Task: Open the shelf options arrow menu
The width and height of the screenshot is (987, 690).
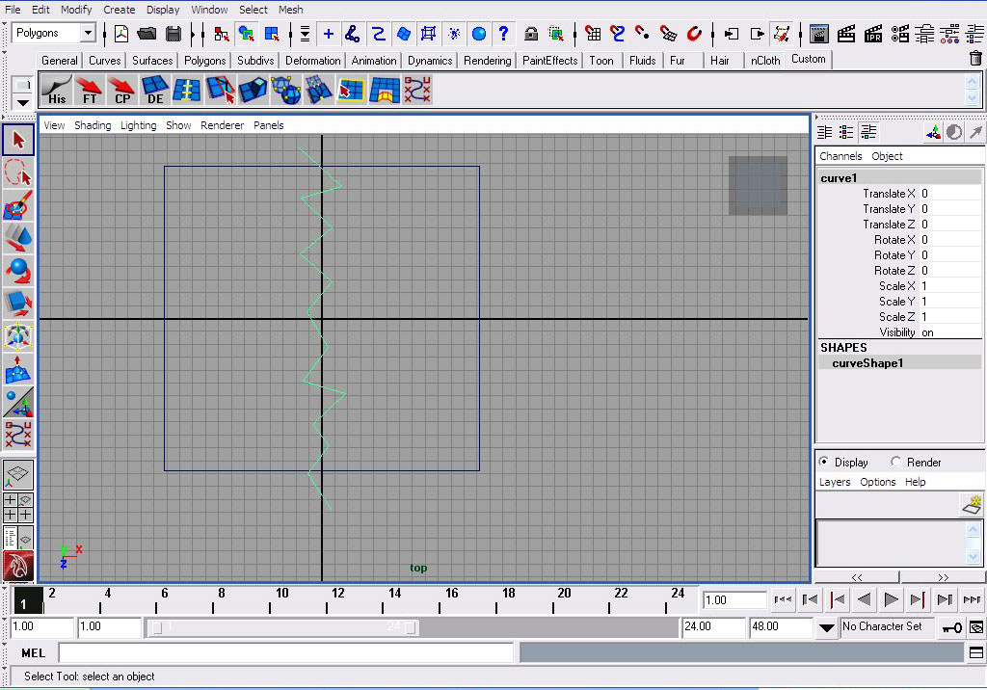Action: coord(23,102)
